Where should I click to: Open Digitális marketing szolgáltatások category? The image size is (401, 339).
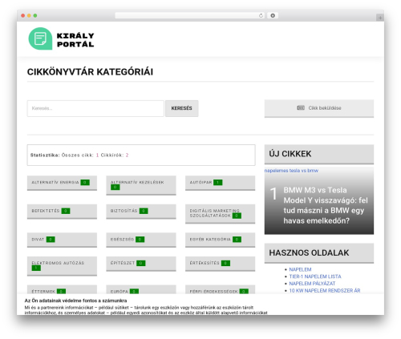[x=221, y=214]
